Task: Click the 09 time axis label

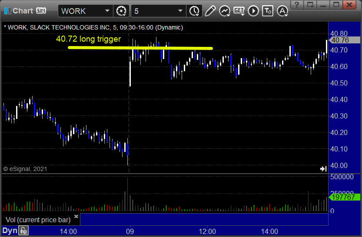Action: coord(130,231)
